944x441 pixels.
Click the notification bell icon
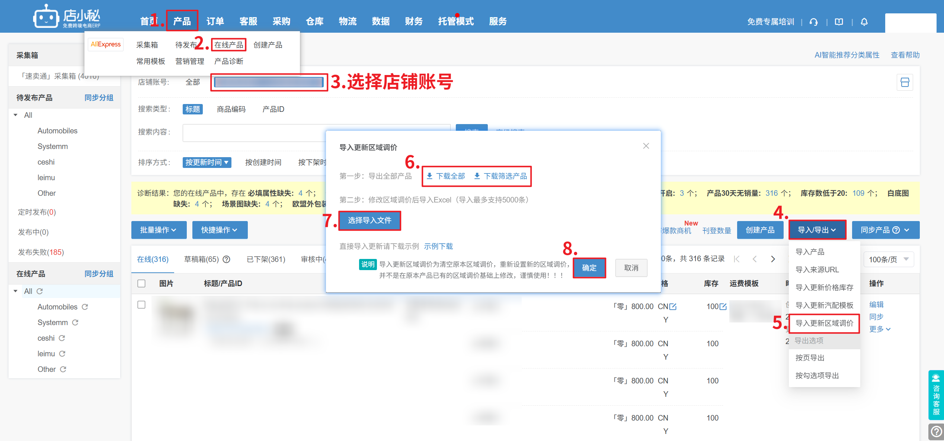point(864,22)
